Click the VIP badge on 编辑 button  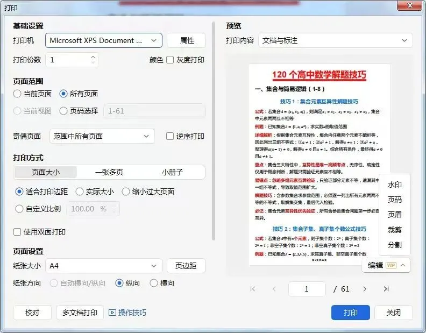point(391,265)
